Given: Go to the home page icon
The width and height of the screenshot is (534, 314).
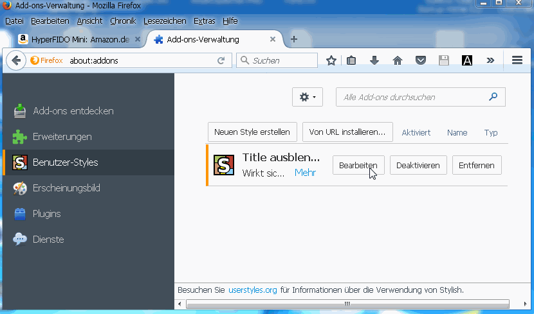Looking at the screenshot, I should coord(398,60).
